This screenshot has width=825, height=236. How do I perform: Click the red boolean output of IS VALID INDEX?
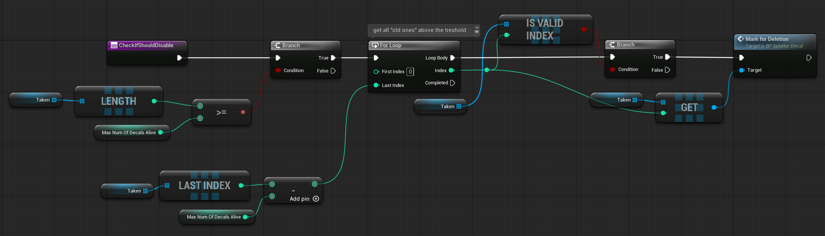tap(584, 29)
